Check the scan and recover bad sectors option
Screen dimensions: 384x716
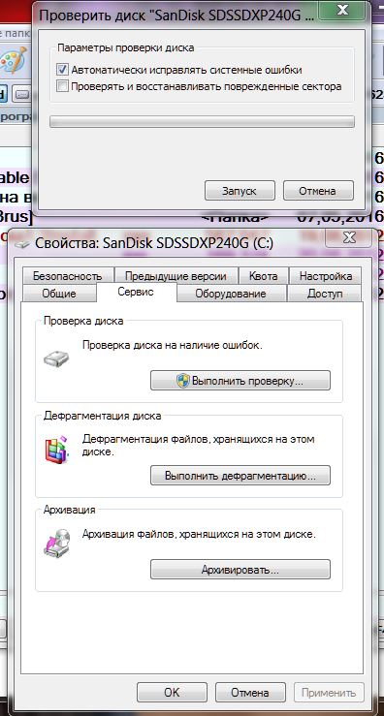tap(62, 86)
